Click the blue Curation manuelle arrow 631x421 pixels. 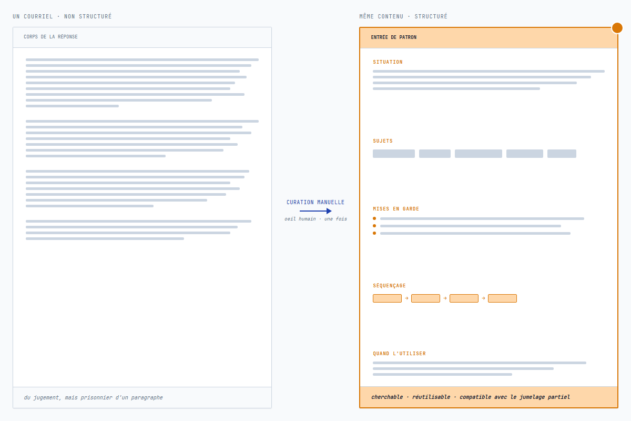tap(315, 211)
